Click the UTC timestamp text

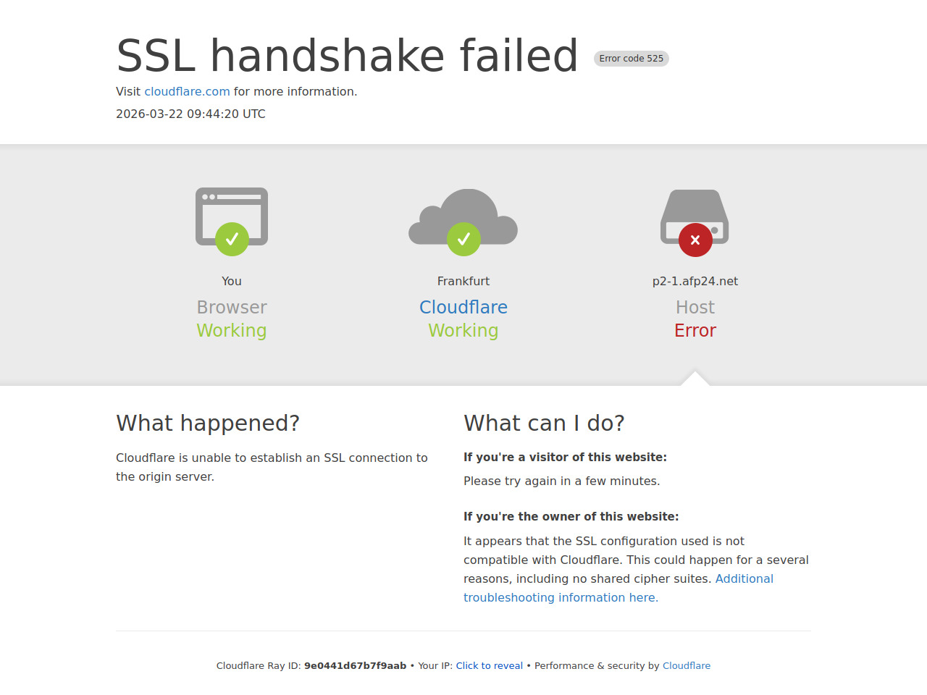[x=190, y=114]
